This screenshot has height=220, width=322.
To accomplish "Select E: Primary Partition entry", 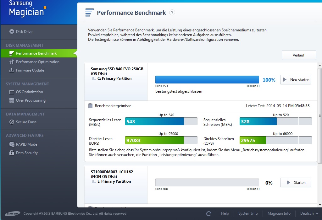I will coord(114,181).
